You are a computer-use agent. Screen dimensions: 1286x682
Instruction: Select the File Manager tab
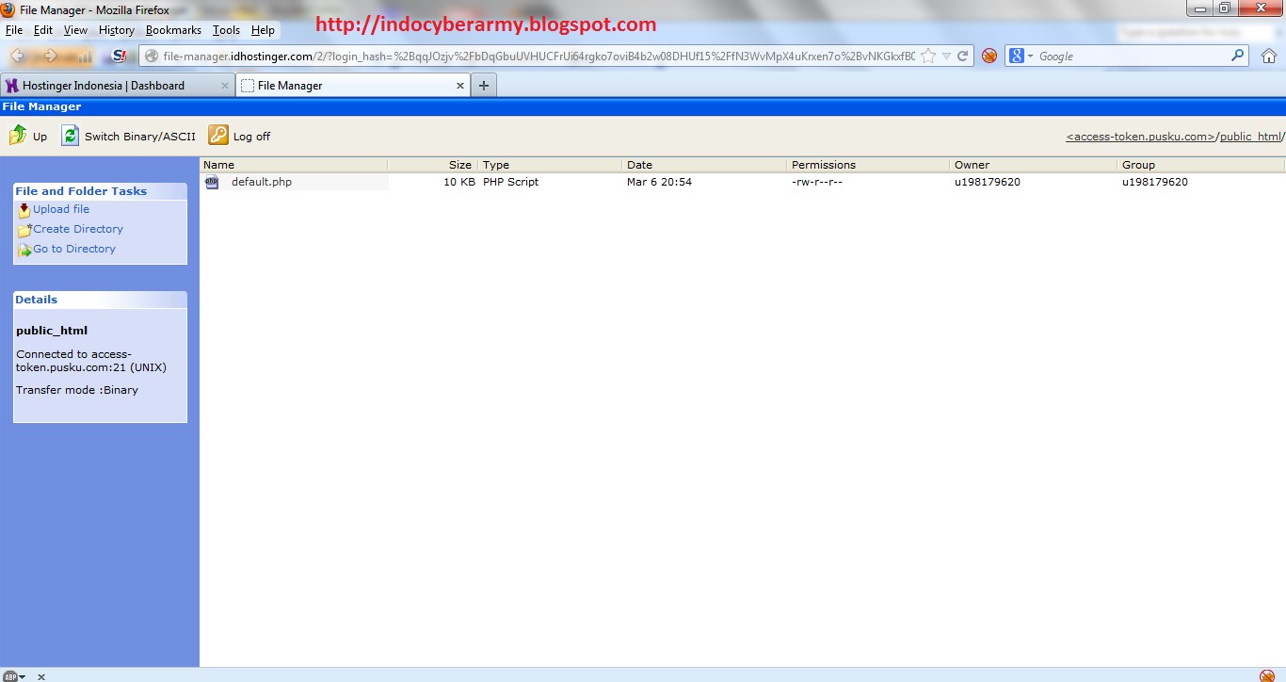353,86
